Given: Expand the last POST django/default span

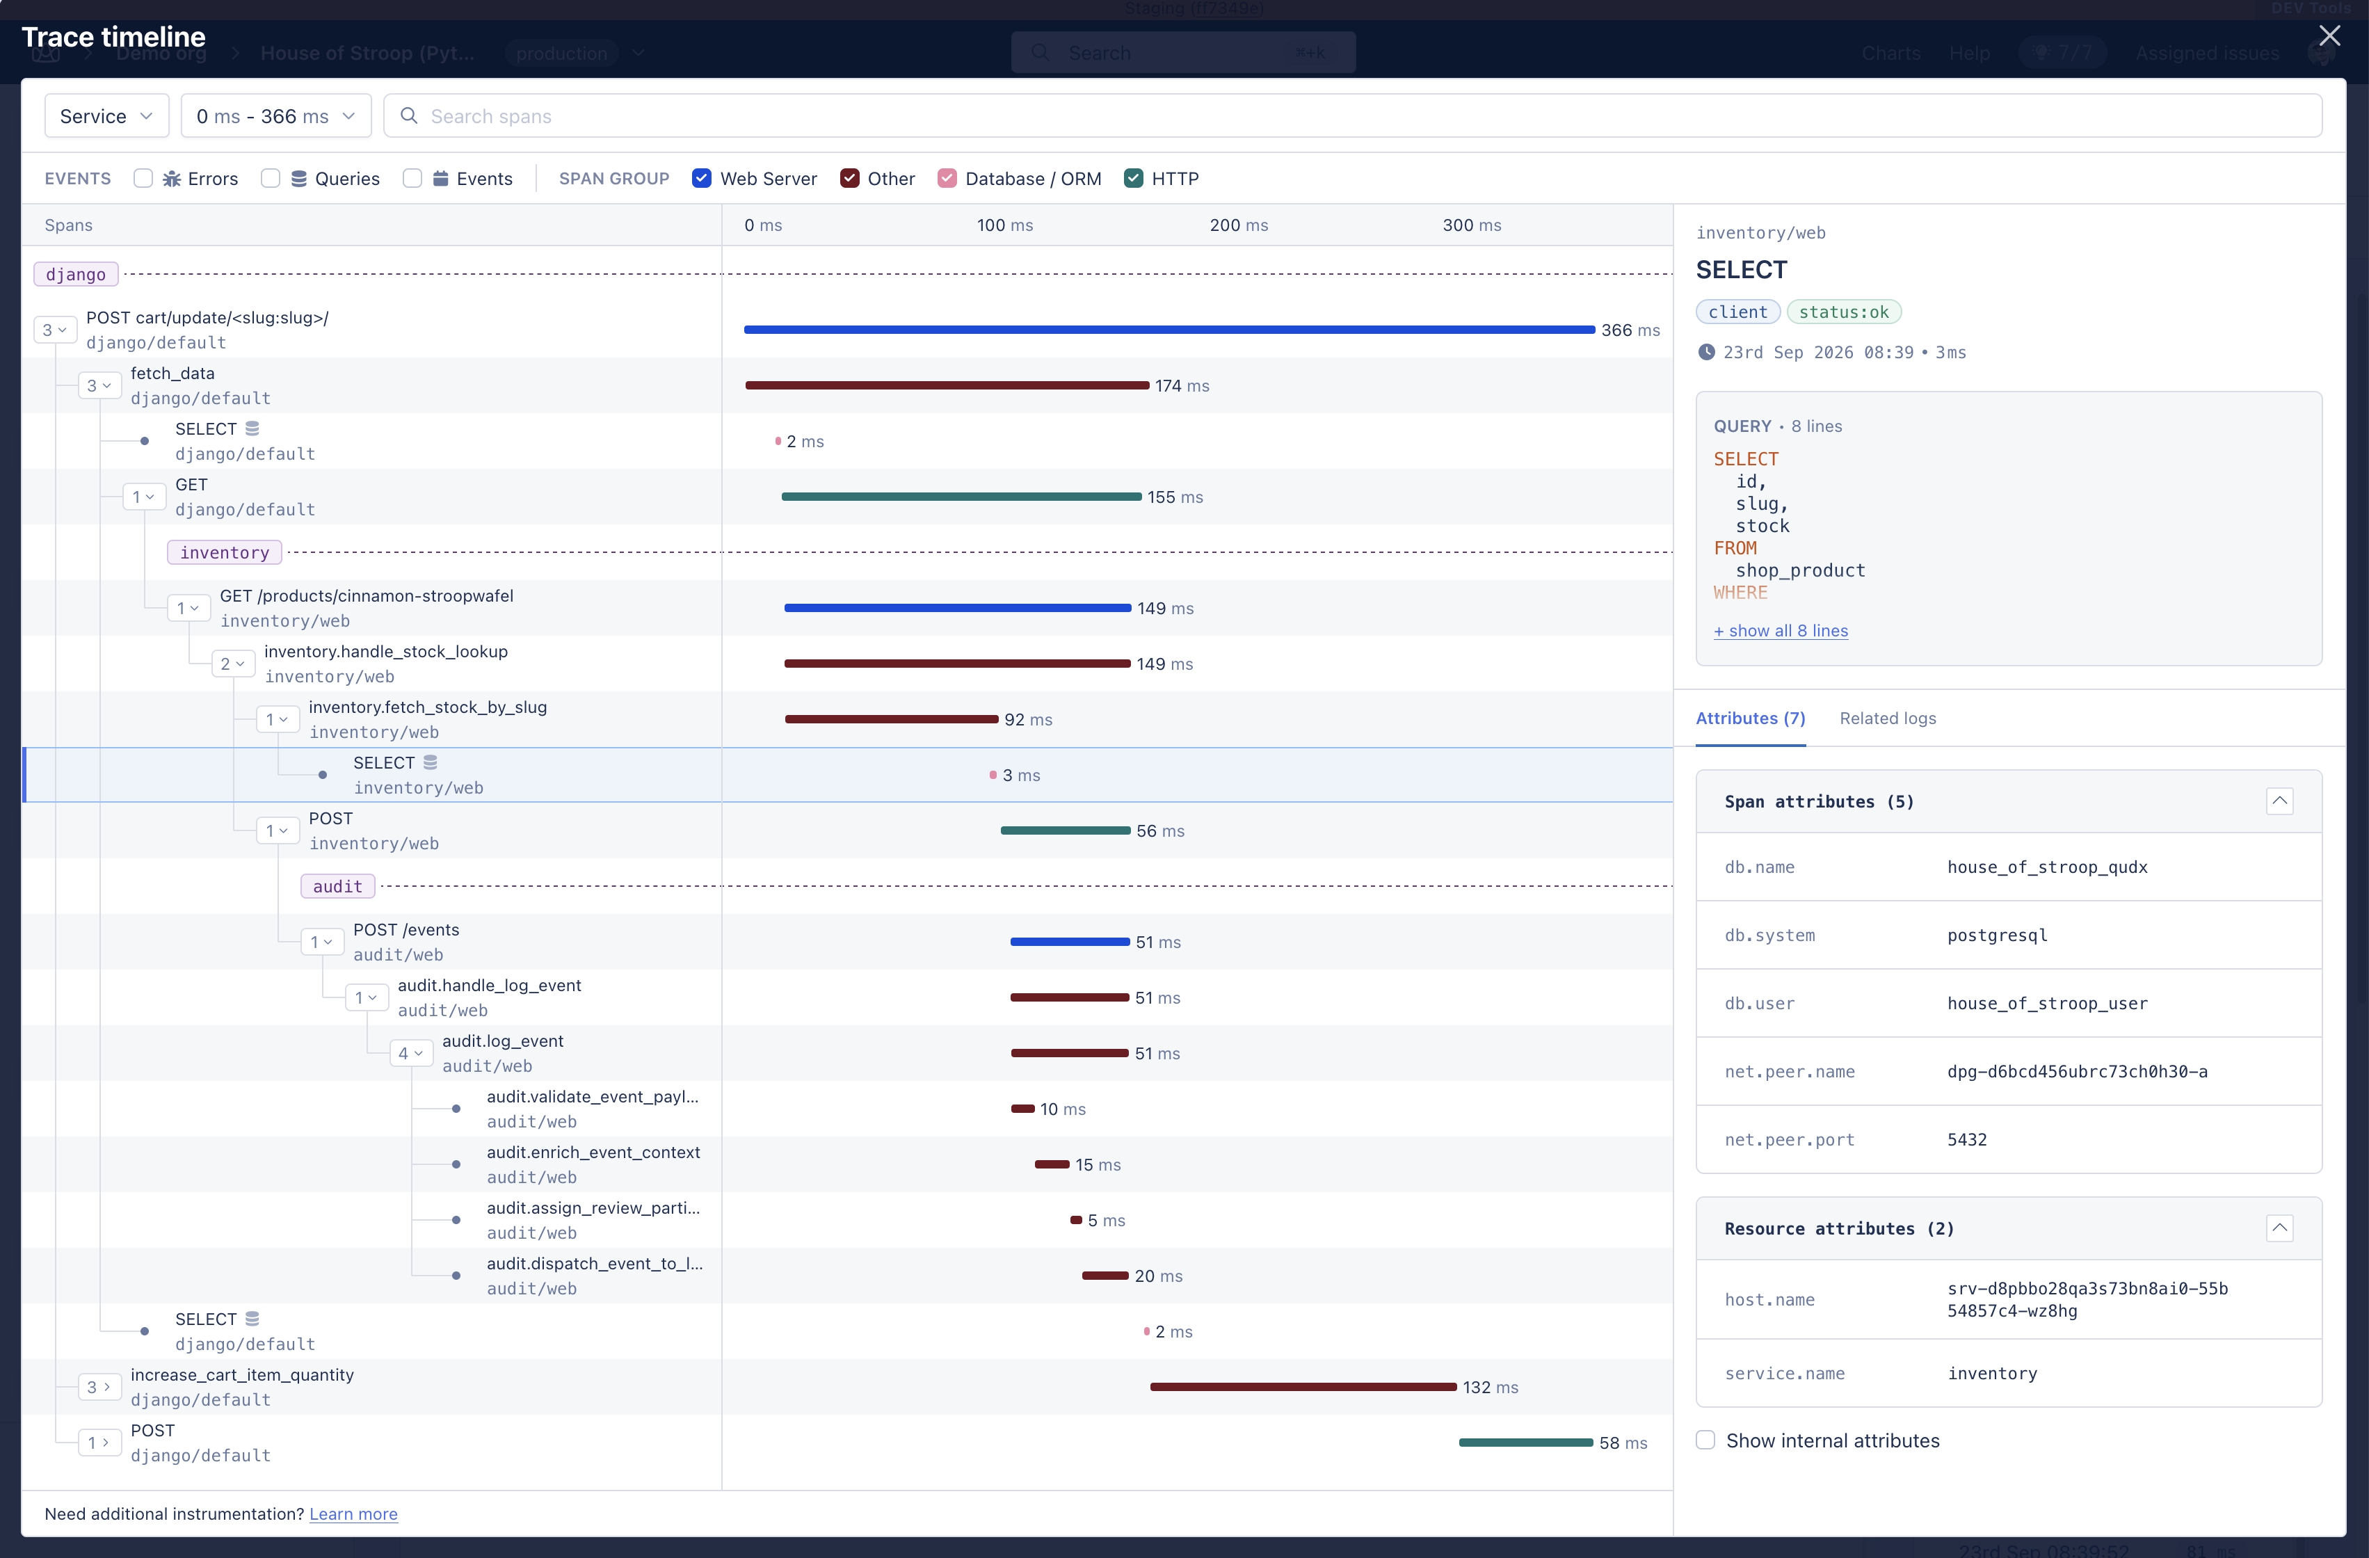Looking at the screenshot, I should [x=99, y=1443].
